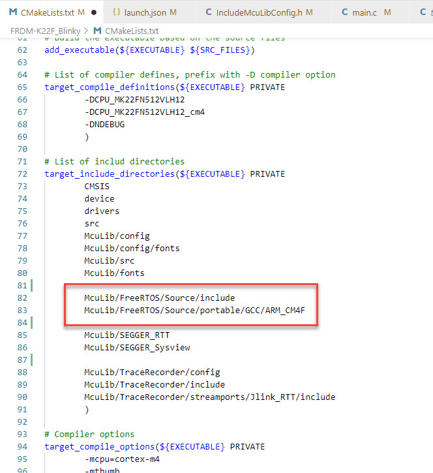The width and height of the screenshot is (433, 473).
Task: Click the C icon on main.c tab
Action: pyautogui.click(x=344, y=12)
